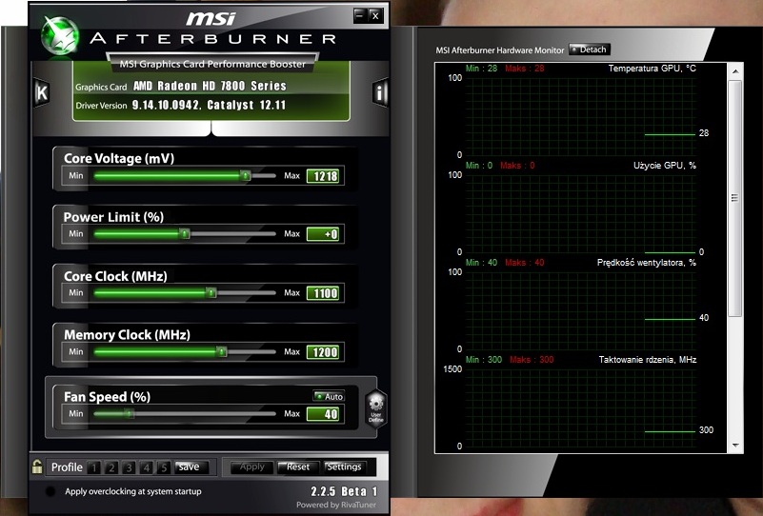The image size is (763, 516).
Task: Save the current profile
Action: click(x=189, y=467)
